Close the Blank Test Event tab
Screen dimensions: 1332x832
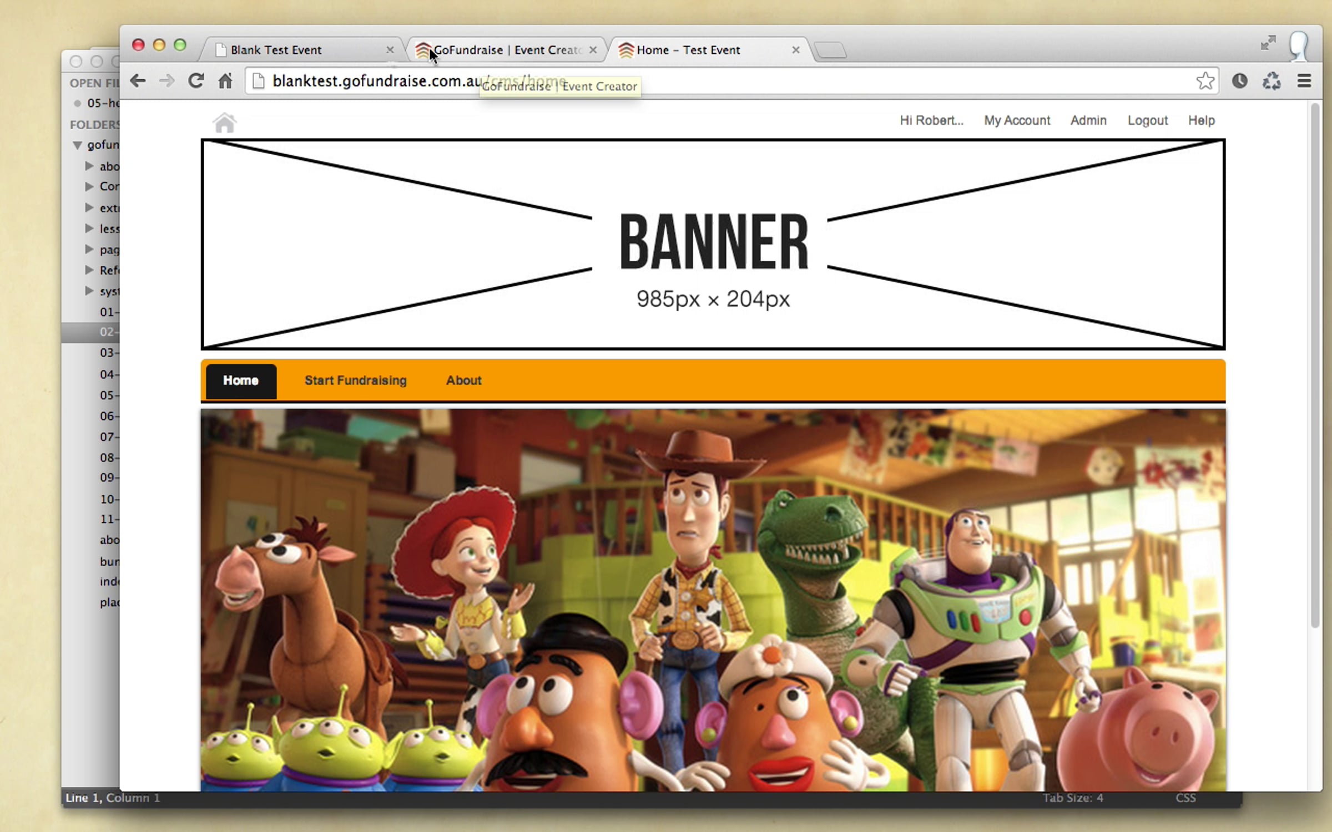coord(390,50)
